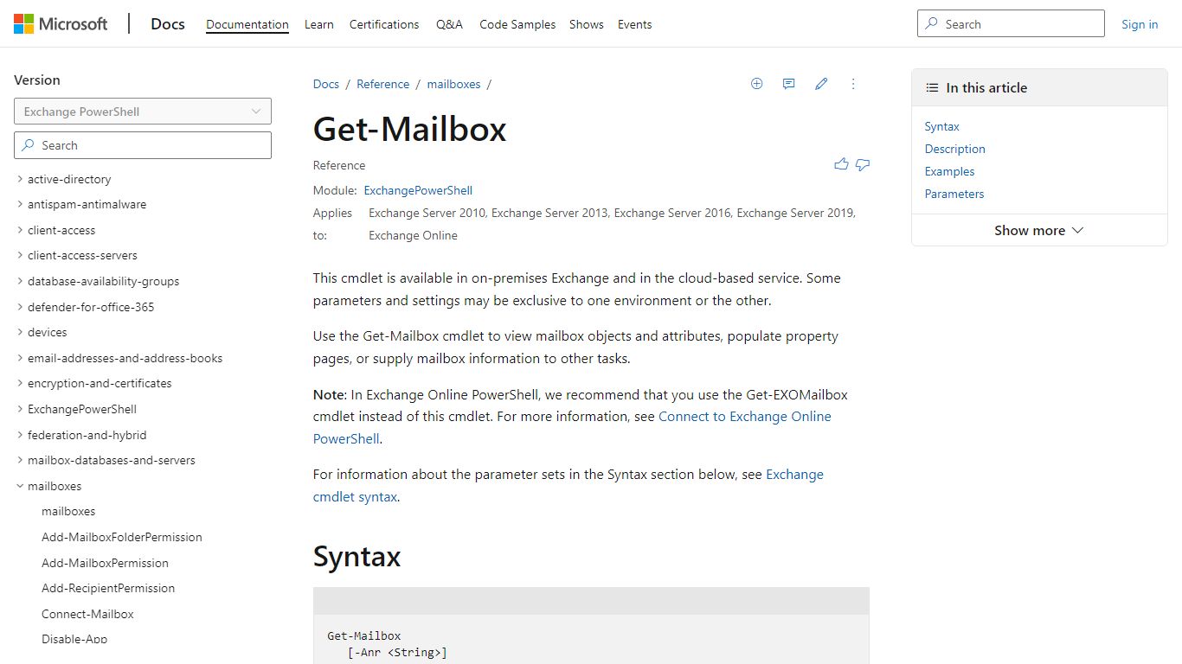Viewport: 1182px width, 664px height.
Task: Expand the devices tree node
Action: [x=20, y=332]
